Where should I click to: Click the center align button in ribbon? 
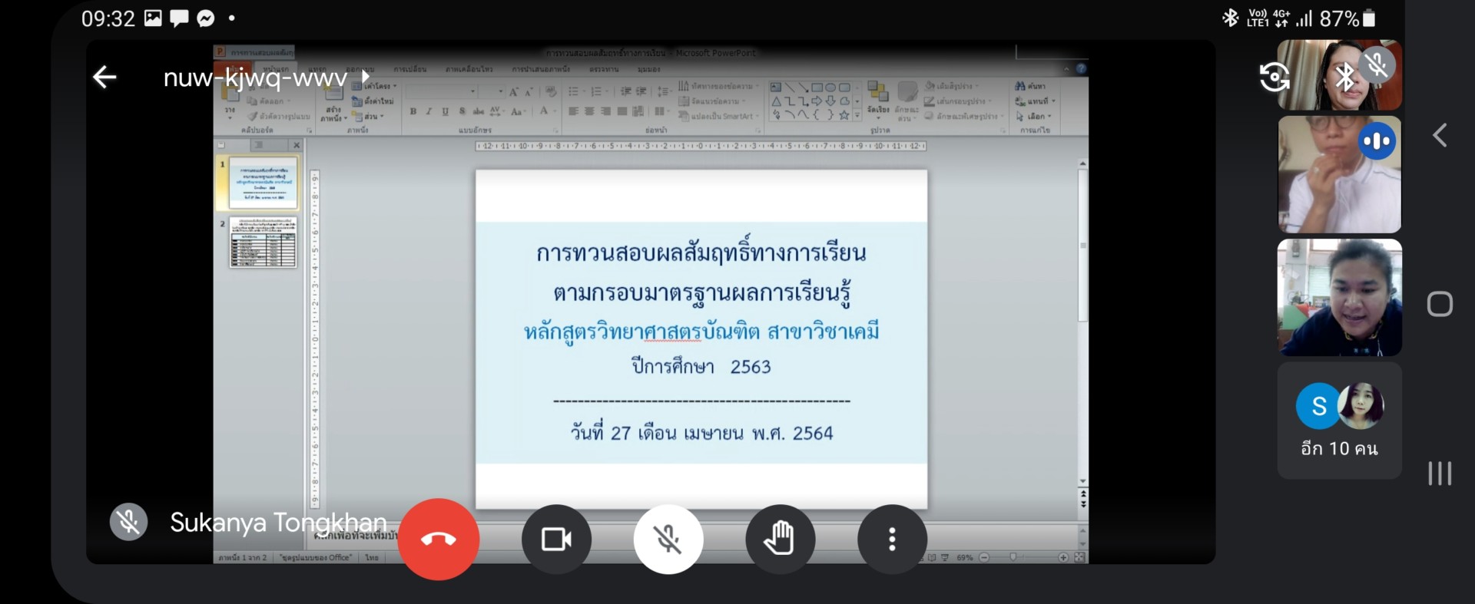tap(589, 112)
